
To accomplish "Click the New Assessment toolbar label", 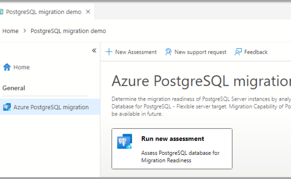I will tap(136, 52).
